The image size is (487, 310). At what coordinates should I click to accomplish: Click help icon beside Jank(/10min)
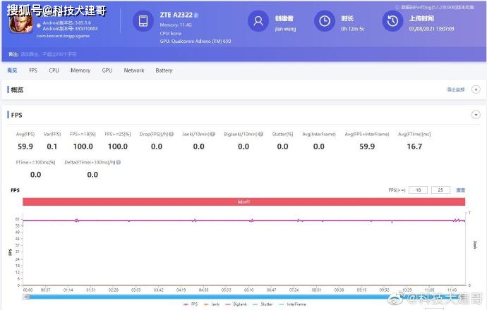[x=214, y=134]
